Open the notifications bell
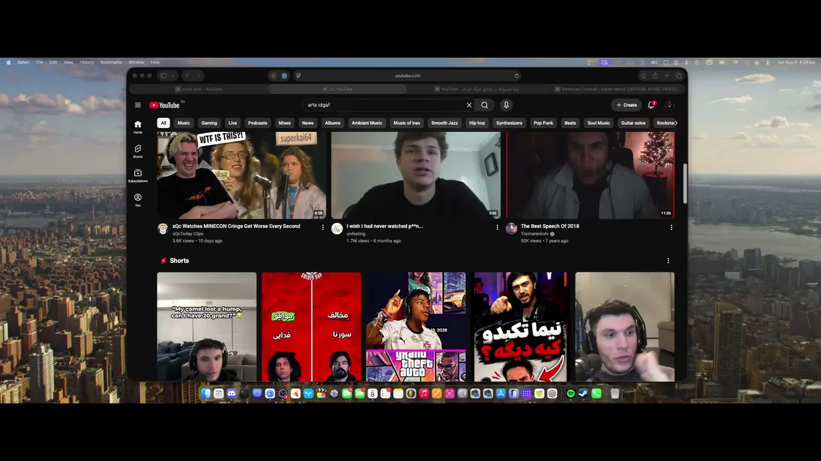The height and width of the screenshot is (461, 821). pos(652,105)
